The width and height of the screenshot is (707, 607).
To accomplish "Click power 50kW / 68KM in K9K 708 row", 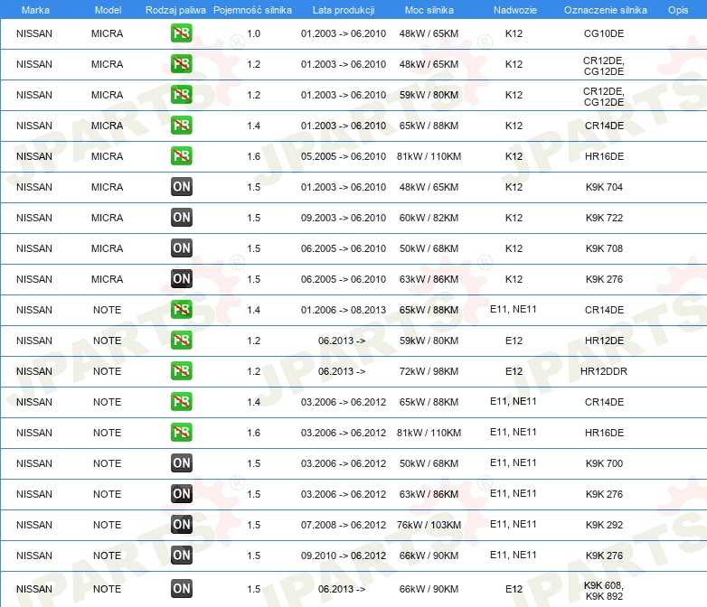I will (429, 248).
